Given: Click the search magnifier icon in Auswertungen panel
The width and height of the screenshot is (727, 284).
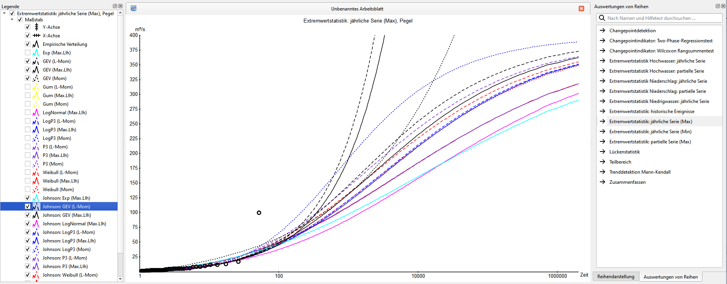Looking at the screenshot, I should tap(602, 18).
